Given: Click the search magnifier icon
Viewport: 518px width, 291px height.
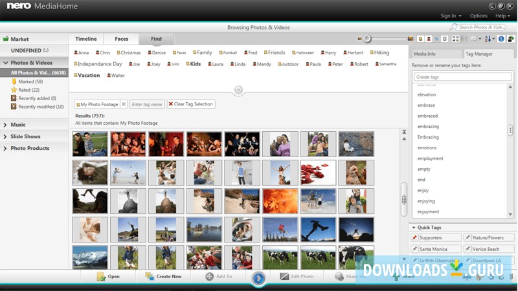Looking at the screenshot, I should click(x=455, y=27).
